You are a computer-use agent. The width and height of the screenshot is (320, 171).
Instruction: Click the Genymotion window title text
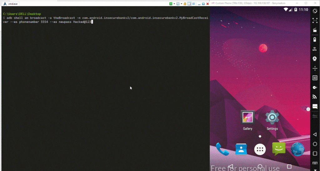250,3
